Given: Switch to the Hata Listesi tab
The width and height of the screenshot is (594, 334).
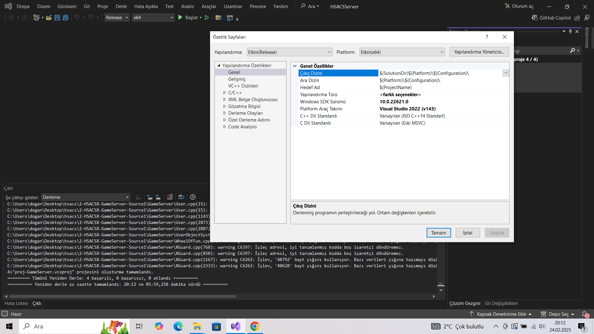Looking at the screenshot, I should (16, 303).
